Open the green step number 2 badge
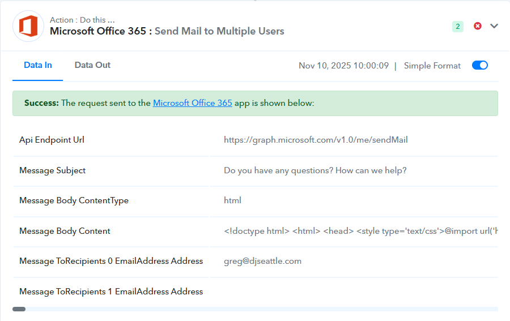The image size is (510, 321). pos(458,26)
